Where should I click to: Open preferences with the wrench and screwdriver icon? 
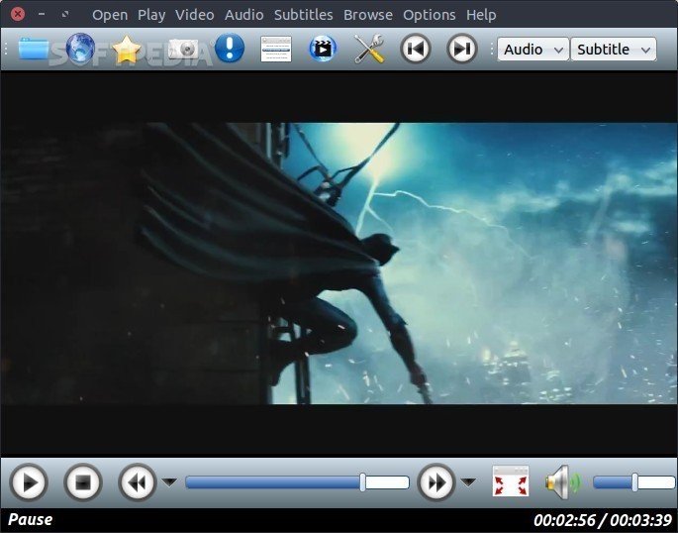[x=369, y=49]
